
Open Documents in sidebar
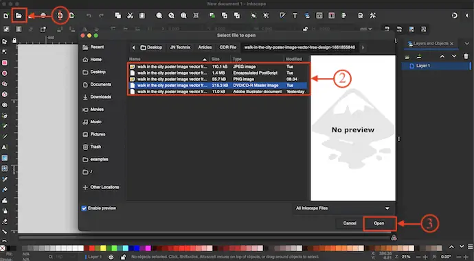(97, 85)
